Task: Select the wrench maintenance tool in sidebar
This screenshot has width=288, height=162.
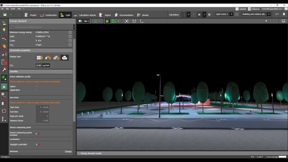Action: pyautogui.click(x=4, y=70)
